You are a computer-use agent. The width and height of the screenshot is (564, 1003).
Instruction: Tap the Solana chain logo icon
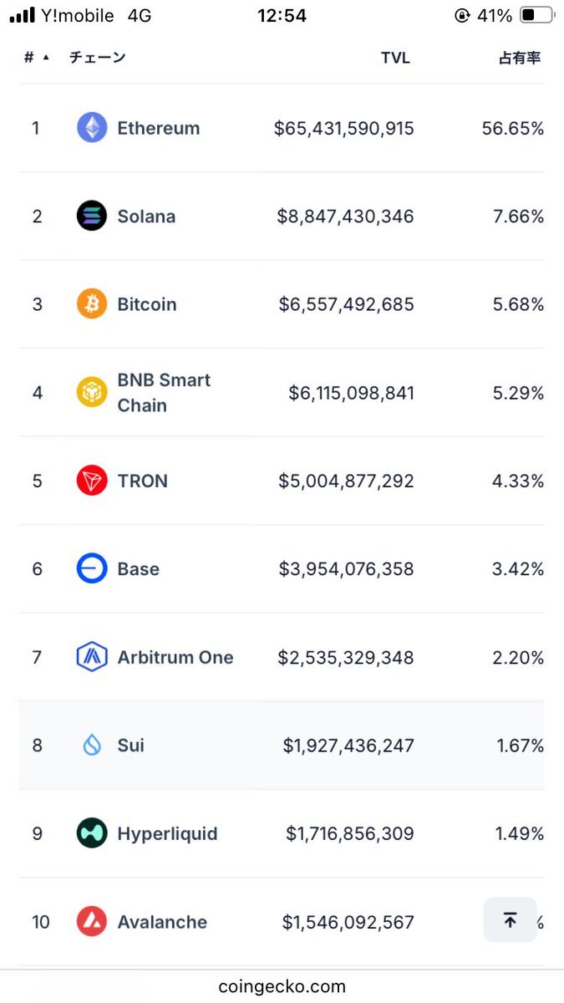click(x=92, y=216)
